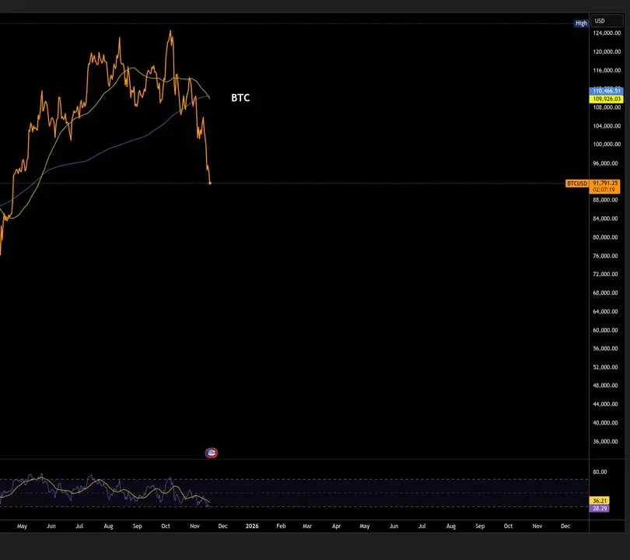Click the Sep label right of 2026
The width and height of the screenshot is (630, 560).
[x=480, y=526]
